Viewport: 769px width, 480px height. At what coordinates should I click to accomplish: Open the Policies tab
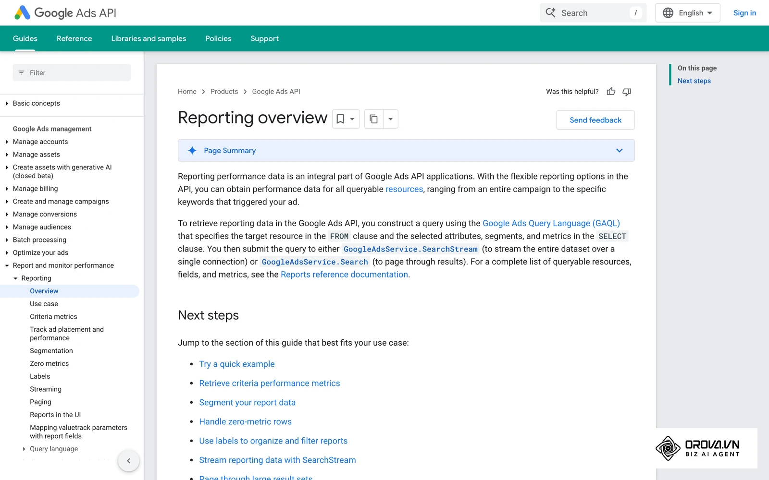coord(218,38)
